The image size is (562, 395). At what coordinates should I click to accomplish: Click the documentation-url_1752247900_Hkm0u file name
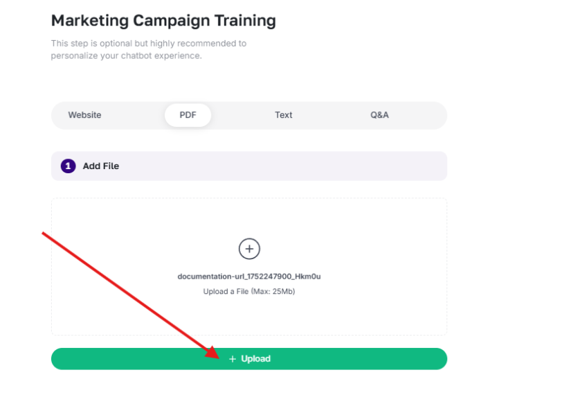click(249, 276)
